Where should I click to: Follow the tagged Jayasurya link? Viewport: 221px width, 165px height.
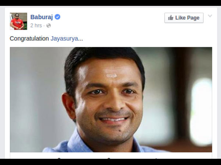pos(64,38)
